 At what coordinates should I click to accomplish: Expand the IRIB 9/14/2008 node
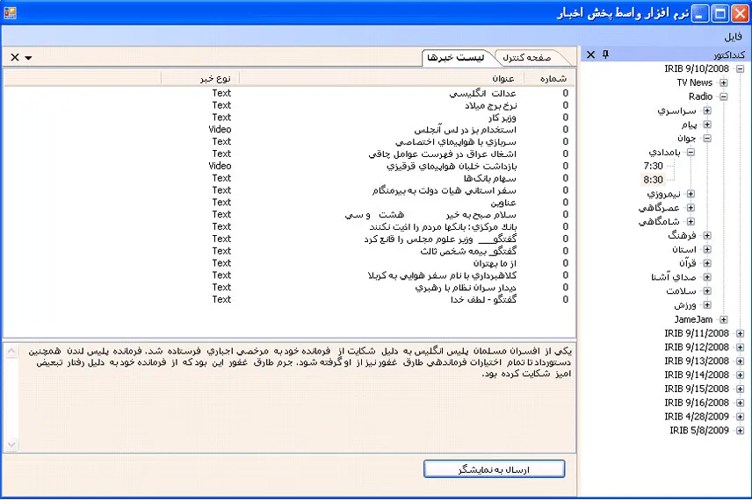(x=740, y=375)
